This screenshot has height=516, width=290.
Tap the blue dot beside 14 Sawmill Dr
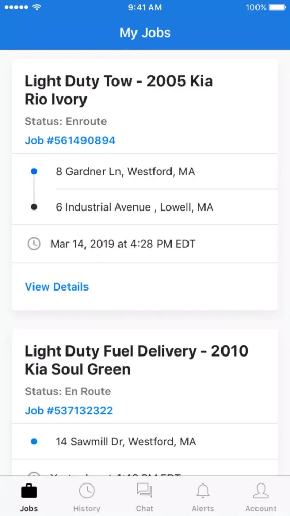(x=34, y=441)
